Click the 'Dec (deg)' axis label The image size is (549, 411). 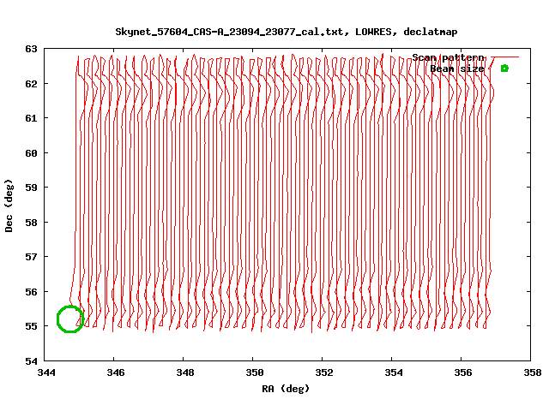tap(9, 205)
